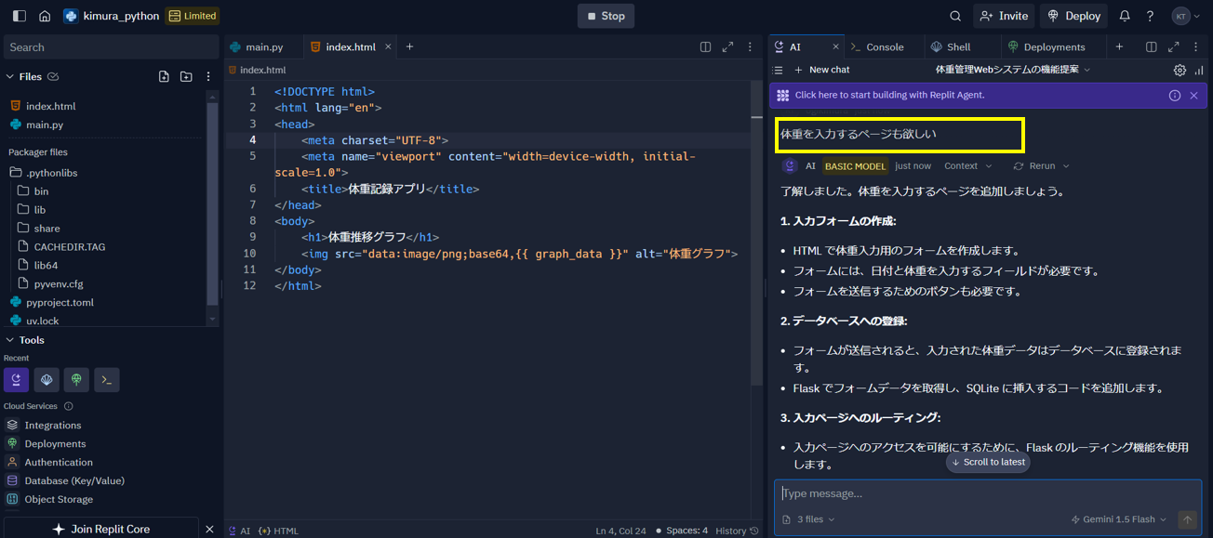Click the Stop button
Image resolution: width=1213 pixels, height=538 pixels.
click(605, 15)
